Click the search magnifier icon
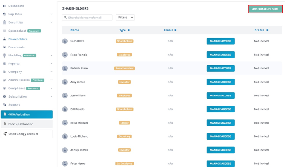 click(65, 18)
